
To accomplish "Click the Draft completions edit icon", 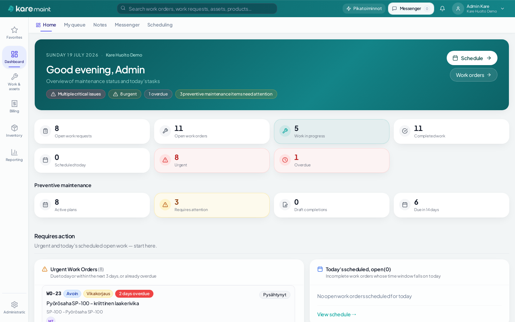I will (x=285, y=205).
